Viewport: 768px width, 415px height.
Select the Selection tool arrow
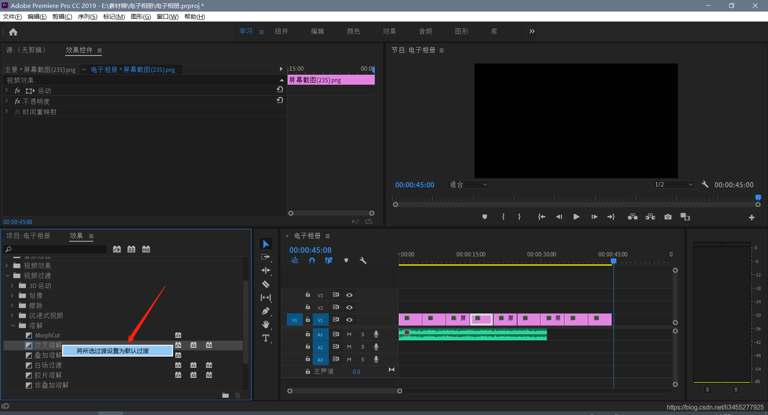[266, 244]
